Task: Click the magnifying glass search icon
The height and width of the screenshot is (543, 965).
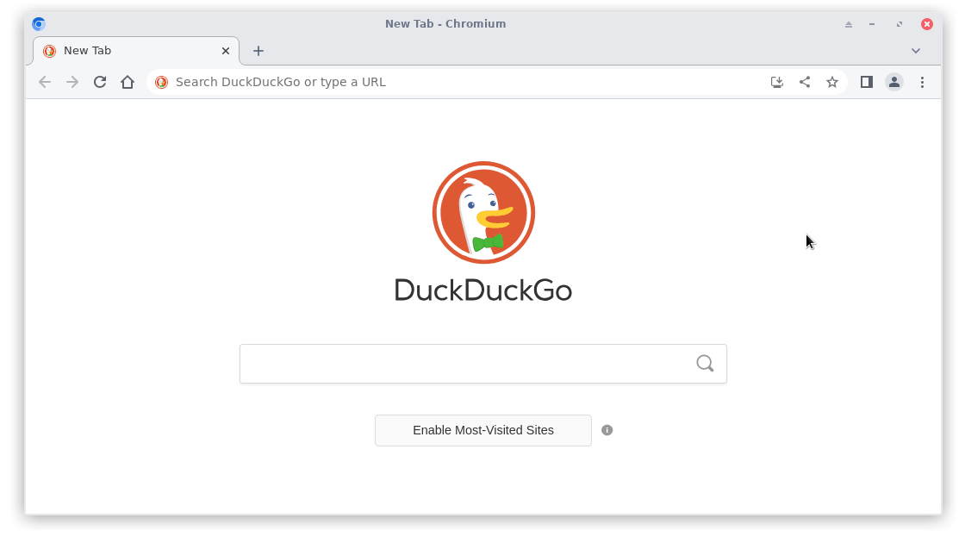Action: (706, 363)
